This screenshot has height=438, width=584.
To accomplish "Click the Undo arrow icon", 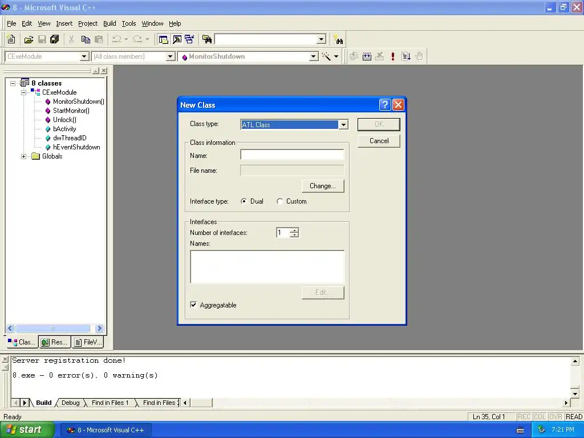I will click(116, 39).
